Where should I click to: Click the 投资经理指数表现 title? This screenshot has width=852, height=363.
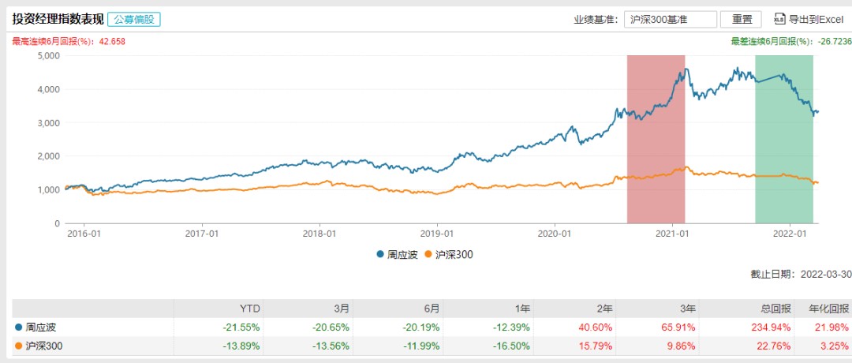[x=58, y=20]
